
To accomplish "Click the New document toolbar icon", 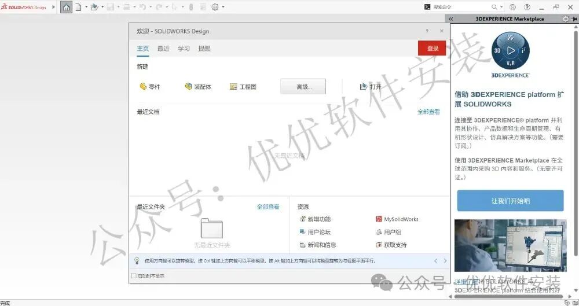I will (x=78, y=7).
